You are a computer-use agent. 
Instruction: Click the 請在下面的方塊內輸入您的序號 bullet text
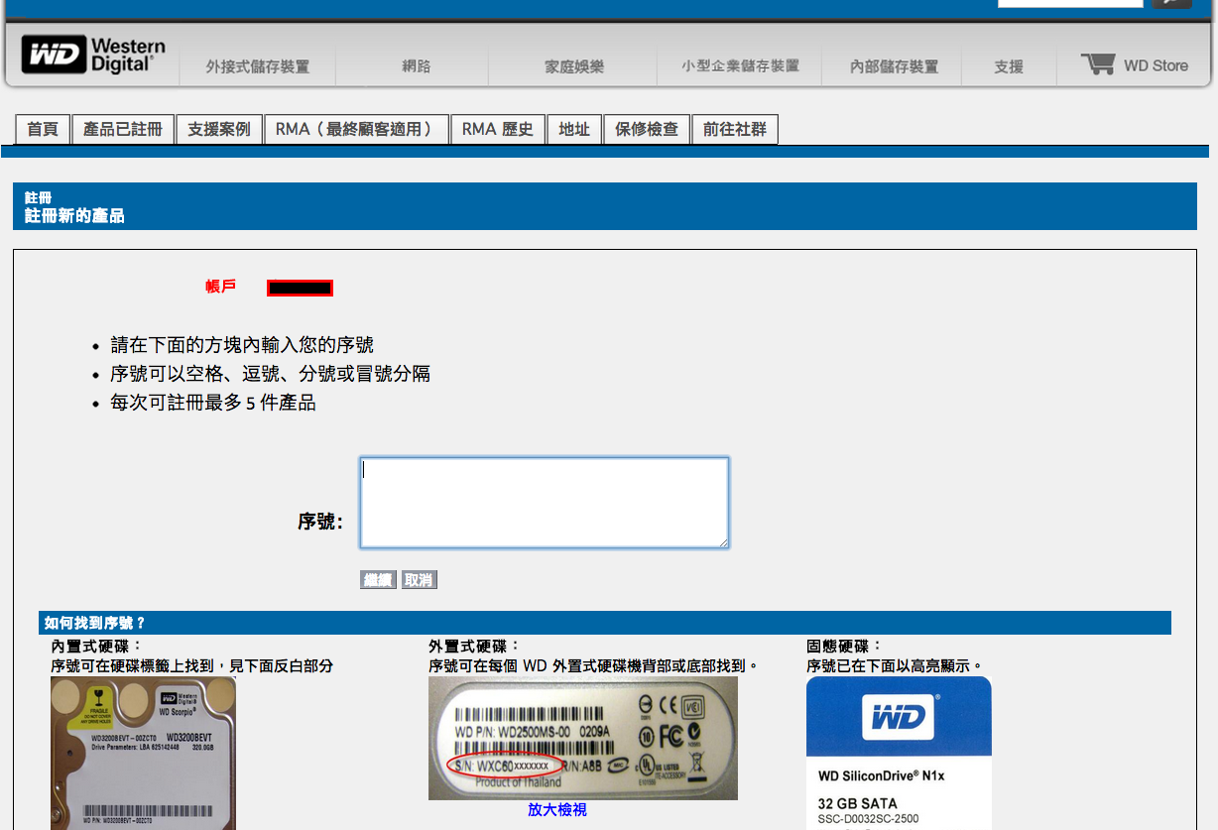[242, 345]
